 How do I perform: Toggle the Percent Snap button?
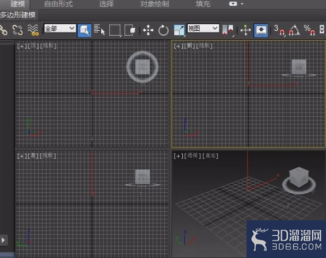pyautogui.click(x=310, y=30)
